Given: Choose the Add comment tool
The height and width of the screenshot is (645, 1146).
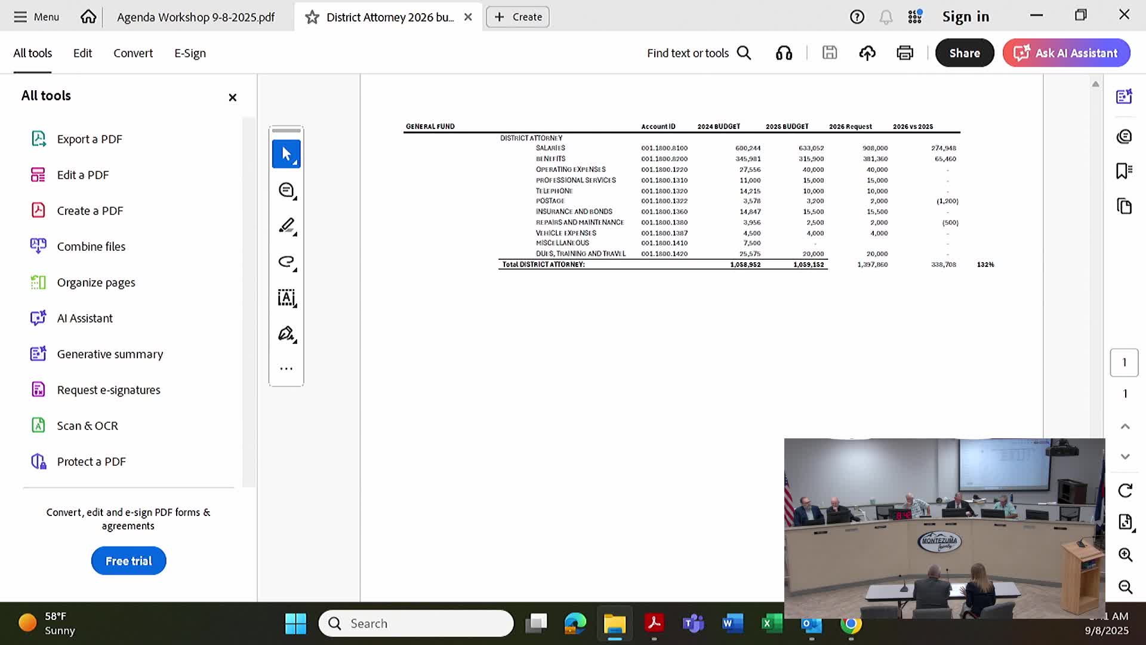Looking at the screenshot, I should point(286,190).
